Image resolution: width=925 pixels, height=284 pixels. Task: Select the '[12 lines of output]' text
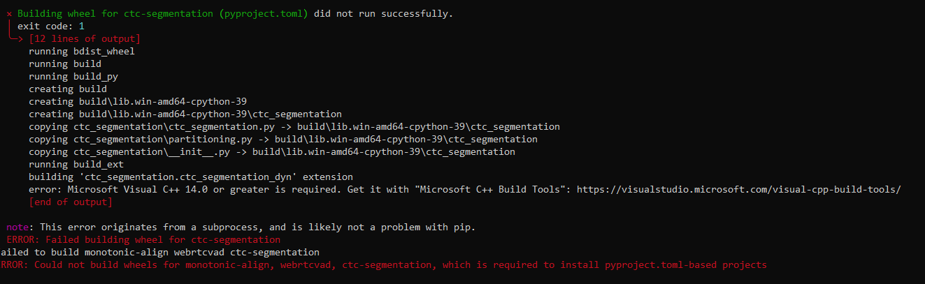pyautogui.click(x=85, y=38)
